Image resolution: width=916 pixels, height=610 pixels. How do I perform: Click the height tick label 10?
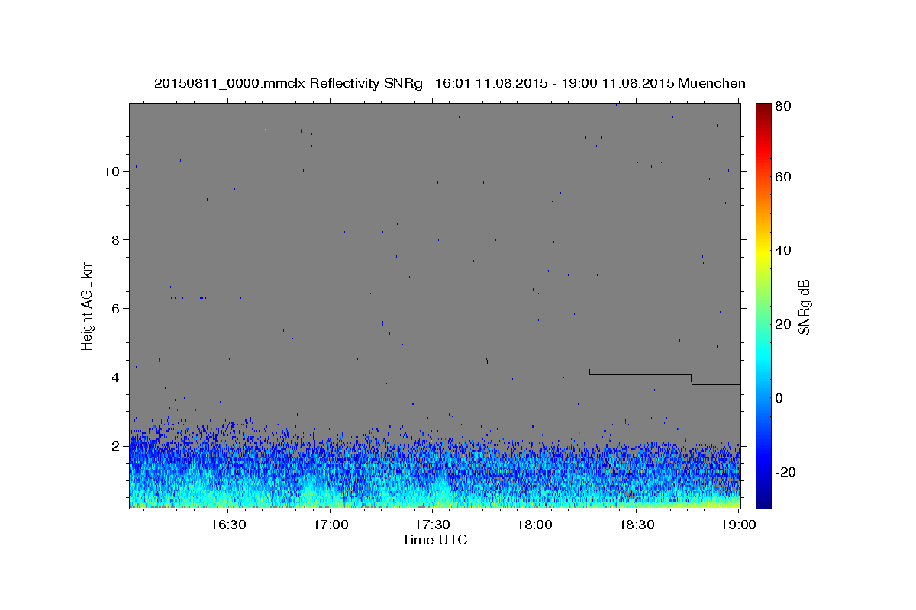tap(111, 172)
